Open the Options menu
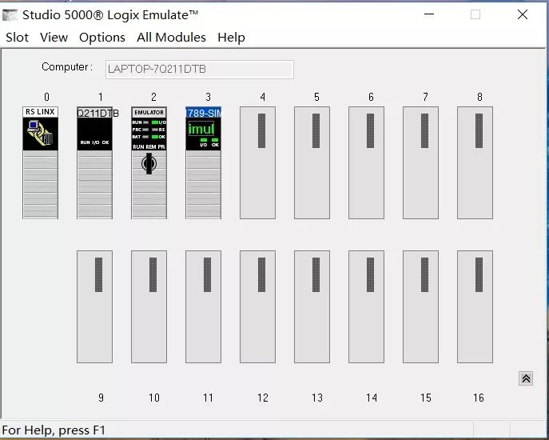The height and width of the screenshot is (440, 549). pyautogui.click(x=101, y=37)
